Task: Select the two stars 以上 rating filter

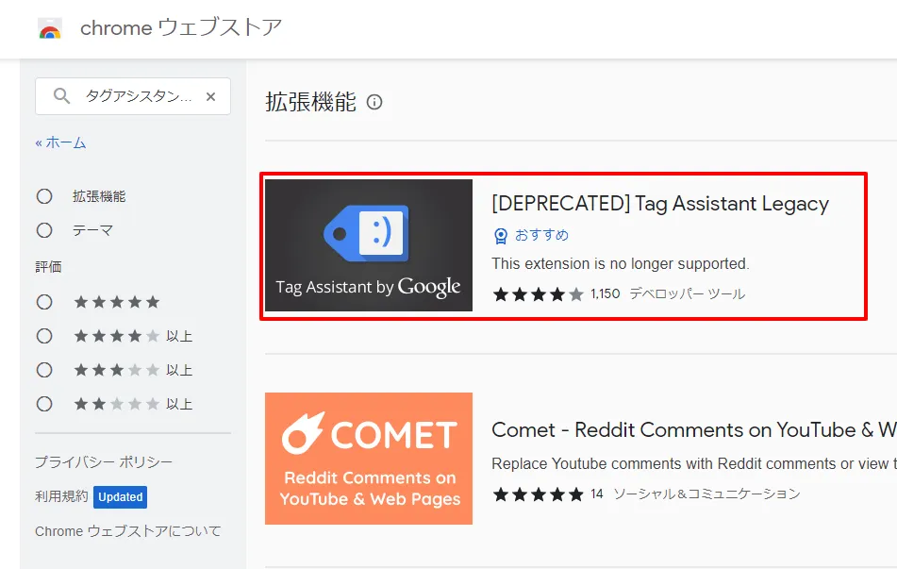Action: pos(44,404)
